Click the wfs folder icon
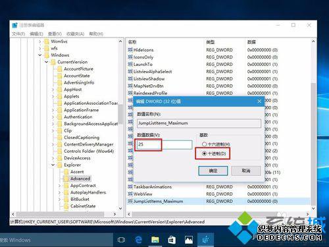Screen dimensions: 329x247 point(47,48)
